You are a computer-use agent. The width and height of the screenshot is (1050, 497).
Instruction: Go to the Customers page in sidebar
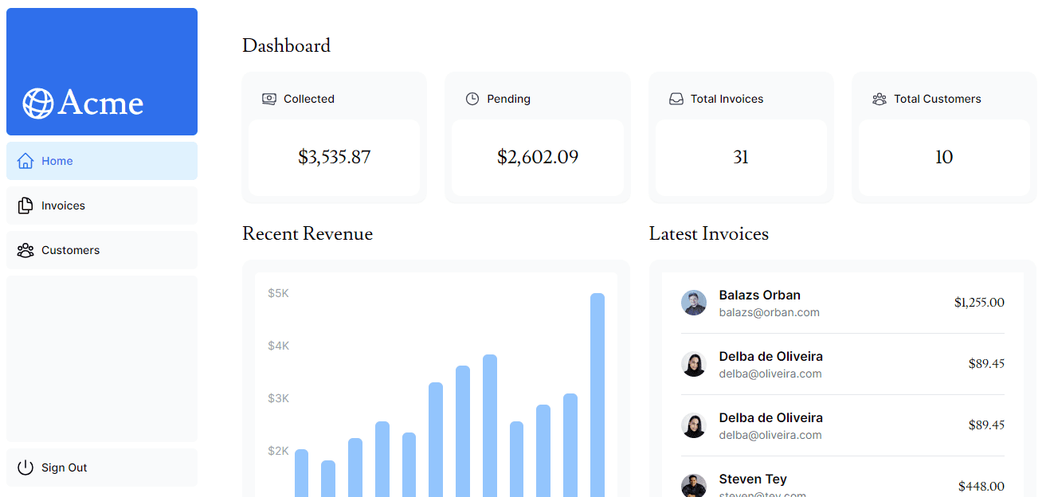(70, 250)
